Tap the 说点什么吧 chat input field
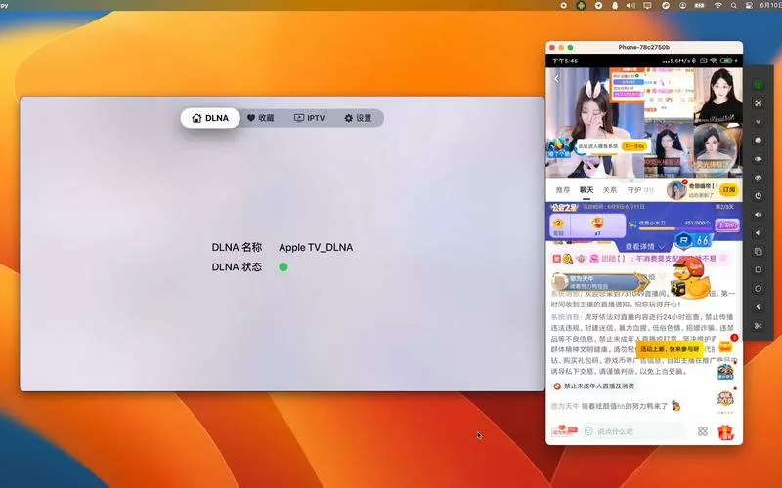The height and width of the screenshot is (488, 782). point(633,431)
